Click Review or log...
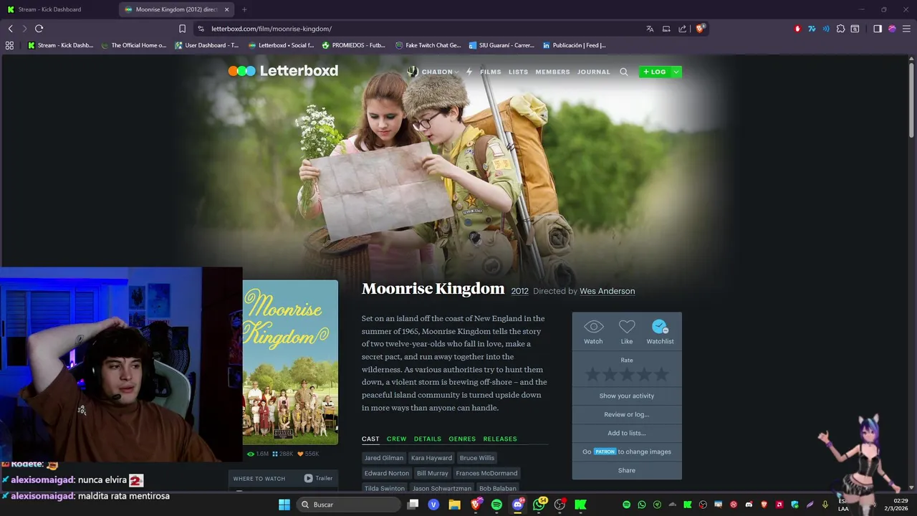The height and width of the screenshot is (516, 917). pyautogui.click(x=627, y=414)
